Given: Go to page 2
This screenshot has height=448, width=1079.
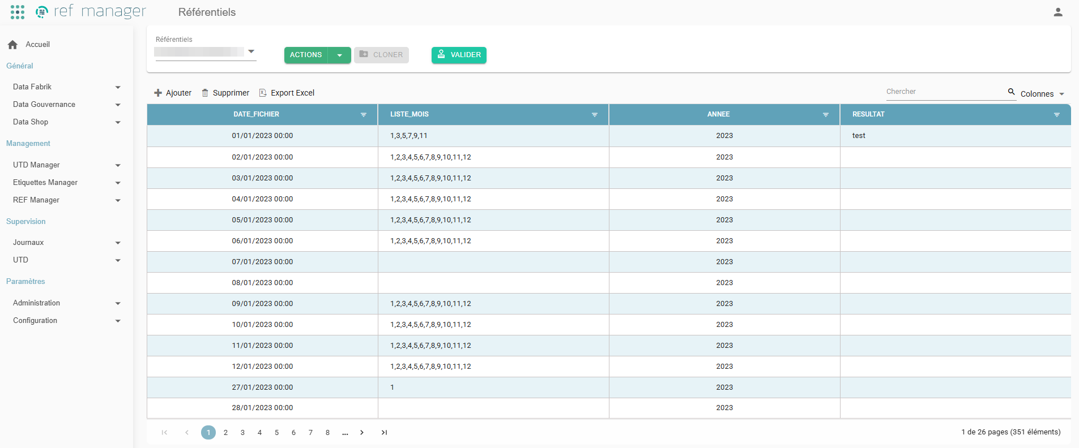Looking at the screenshot, I should click(225, 433).
